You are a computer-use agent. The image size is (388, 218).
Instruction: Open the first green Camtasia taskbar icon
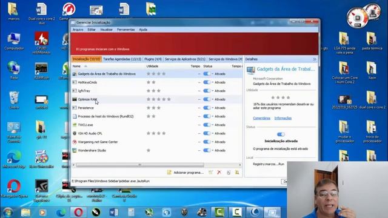[x=219, y=213]
